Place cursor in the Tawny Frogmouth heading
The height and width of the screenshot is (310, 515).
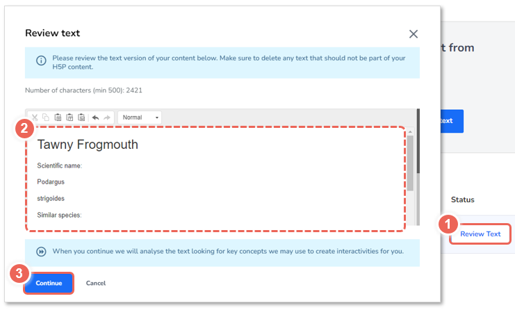[88, 145]
